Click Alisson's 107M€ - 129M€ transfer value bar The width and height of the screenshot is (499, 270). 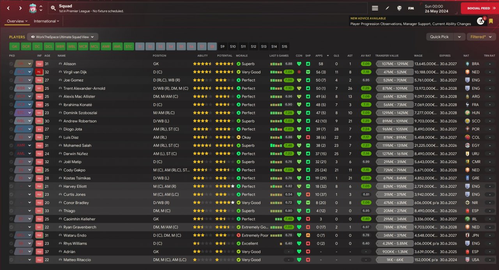(x=395, y=64)
